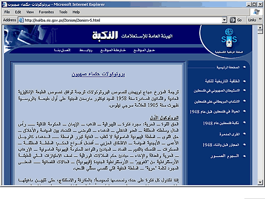The image size is (265, 199).
Task: Click the Internet Explorer title bar icon
Action: point(4,4)
